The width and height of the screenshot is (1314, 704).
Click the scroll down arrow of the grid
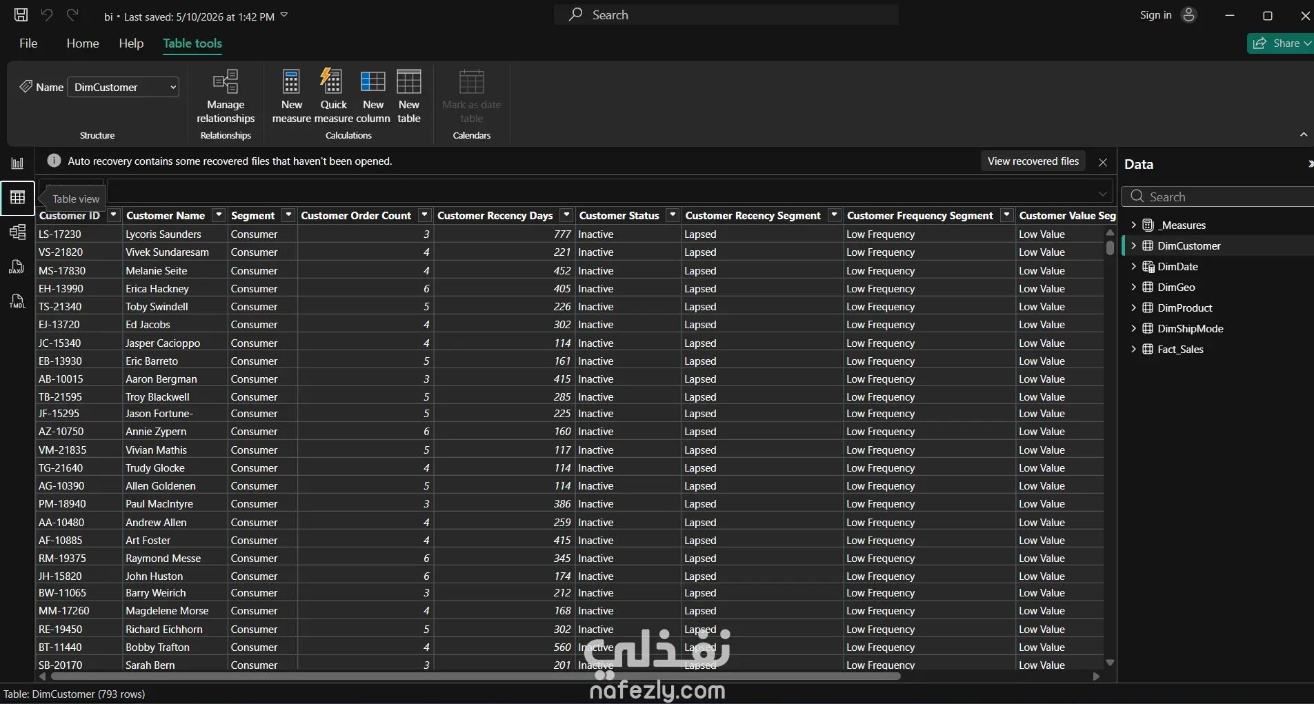point(1110,662)
